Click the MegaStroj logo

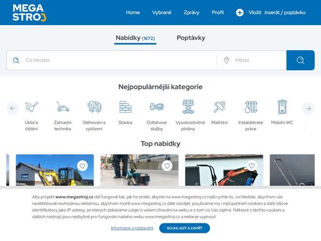29,13
